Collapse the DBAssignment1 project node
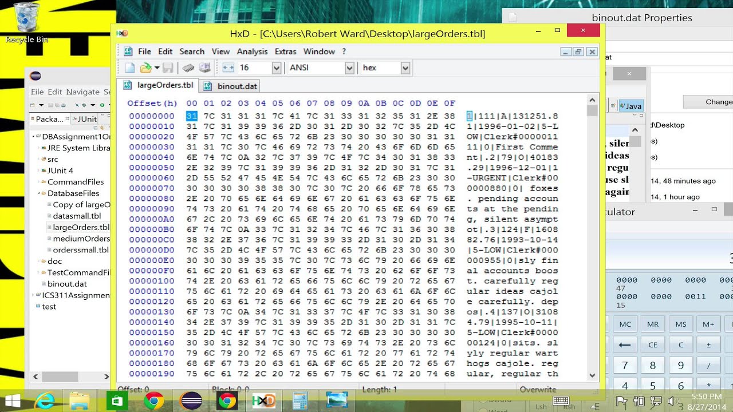733x412 pixels. click(x=33, y=137)
